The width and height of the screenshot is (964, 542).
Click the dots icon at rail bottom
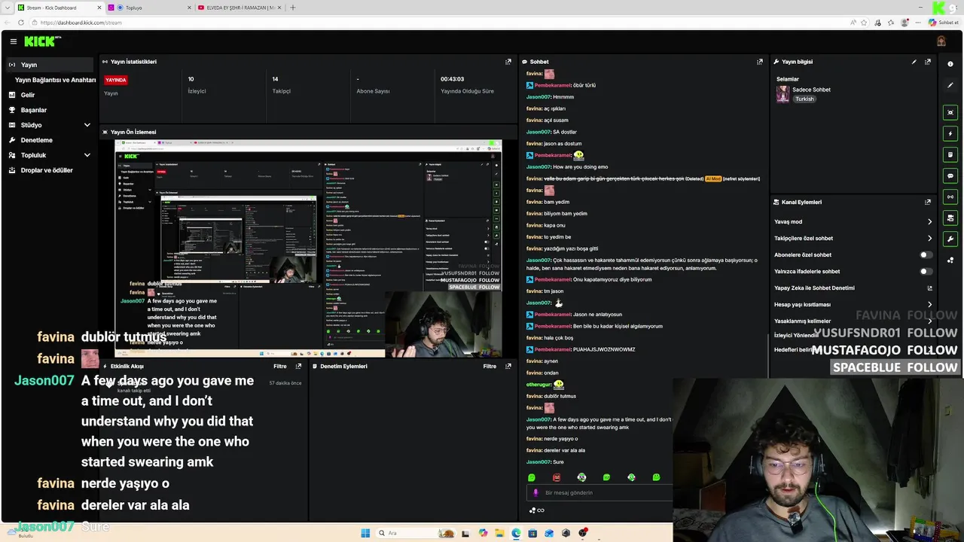(x=950, y=260)
